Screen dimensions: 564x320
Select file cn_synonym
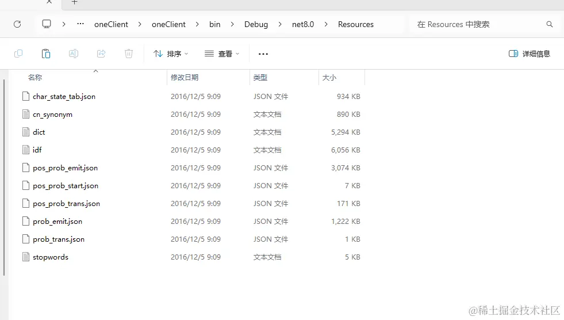52,115
